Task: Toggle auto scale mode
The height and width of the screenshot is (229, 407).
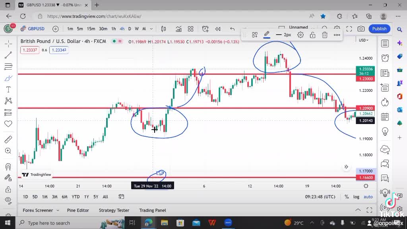Action: (368, 197)
